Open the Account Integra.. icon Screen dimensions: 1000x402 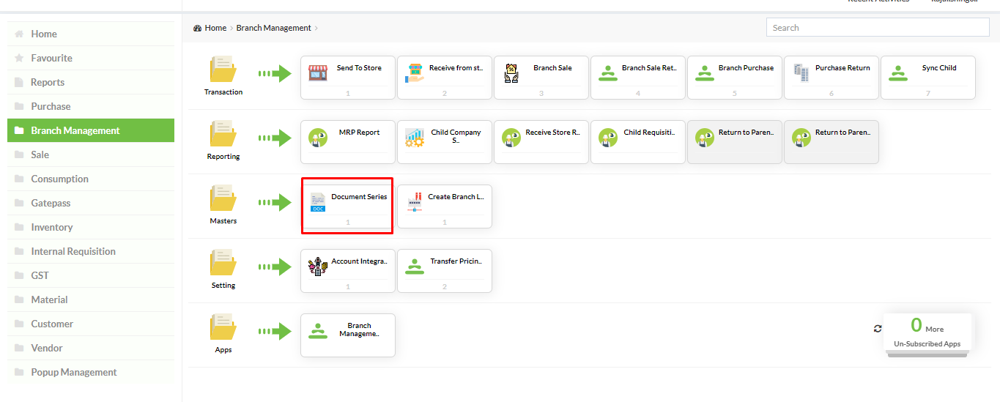(317, 267)
